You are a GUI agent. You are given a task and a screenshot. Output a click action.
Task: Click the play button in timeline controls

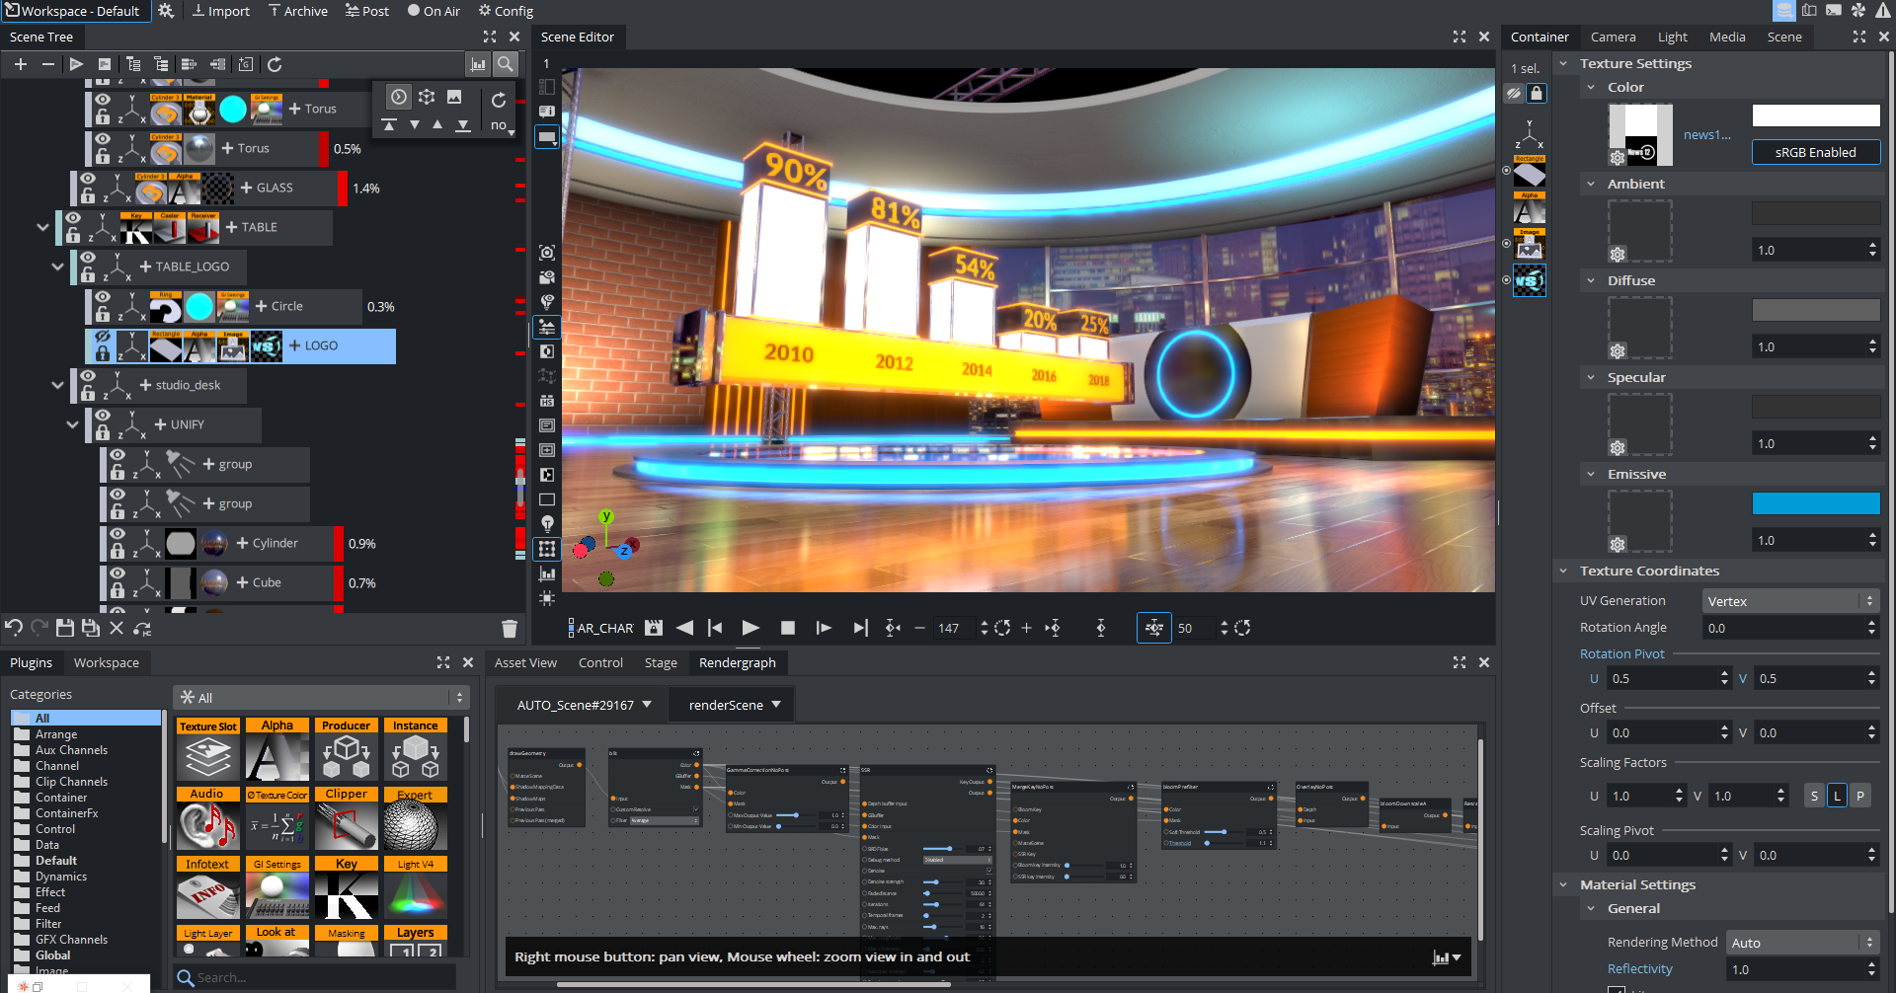point(750,628)
